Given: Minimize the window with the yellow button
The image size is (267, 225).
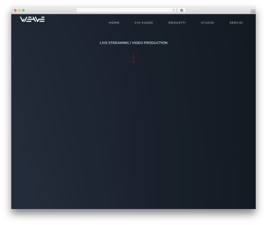Looking at the screenshot, I should 19,10.
